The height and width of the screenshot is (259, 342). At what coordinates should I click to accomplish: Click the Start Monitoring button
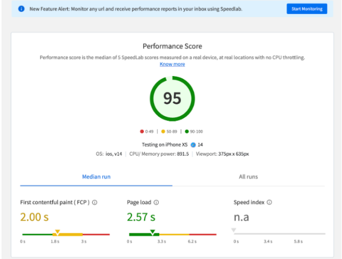(306, 9)
